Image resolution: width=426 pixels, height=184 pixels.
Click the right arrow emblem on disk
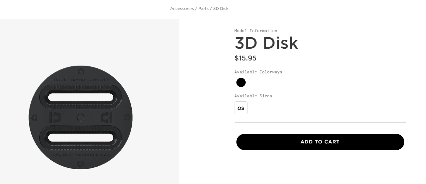[x=127, y=118]
